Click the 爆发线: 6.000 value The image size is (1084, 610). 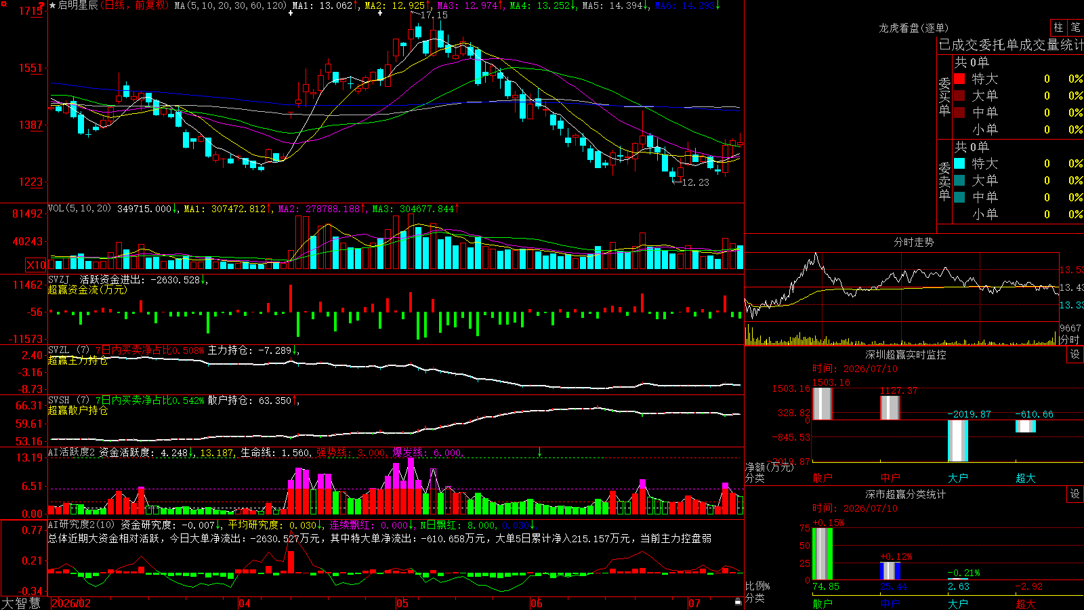[x=427, y=452]
